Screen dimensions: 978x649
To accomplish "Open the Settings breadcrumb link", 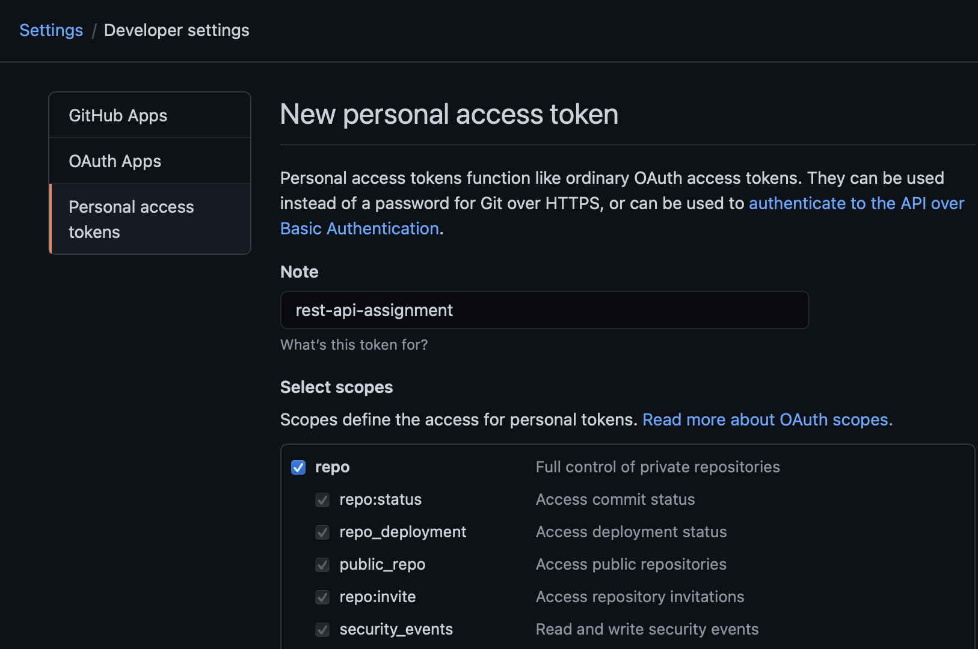I will 51,30.
